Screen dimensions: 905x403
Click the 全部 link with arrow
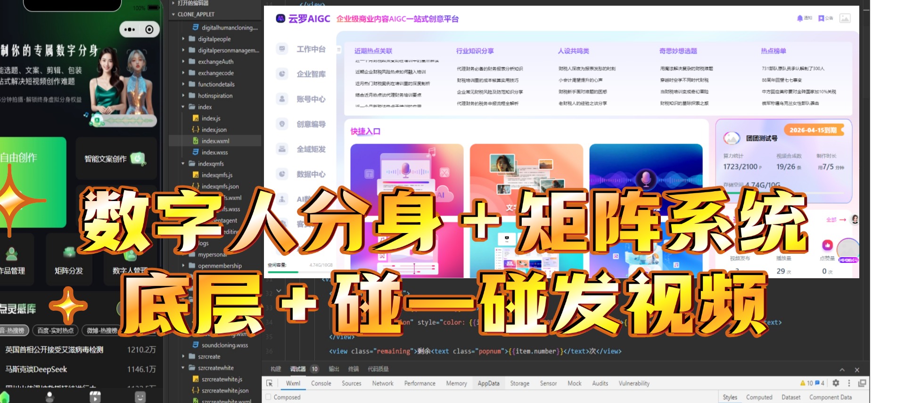836,220
